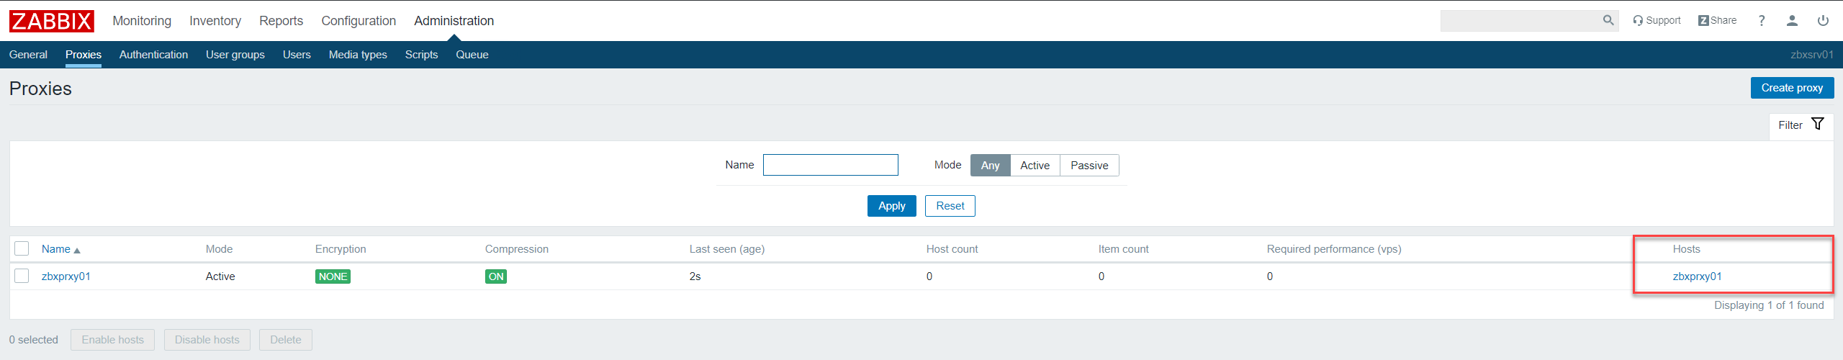Open help question mark icon
The width and height of the screenshot is (1843, 360).
tap(1762, 21)
